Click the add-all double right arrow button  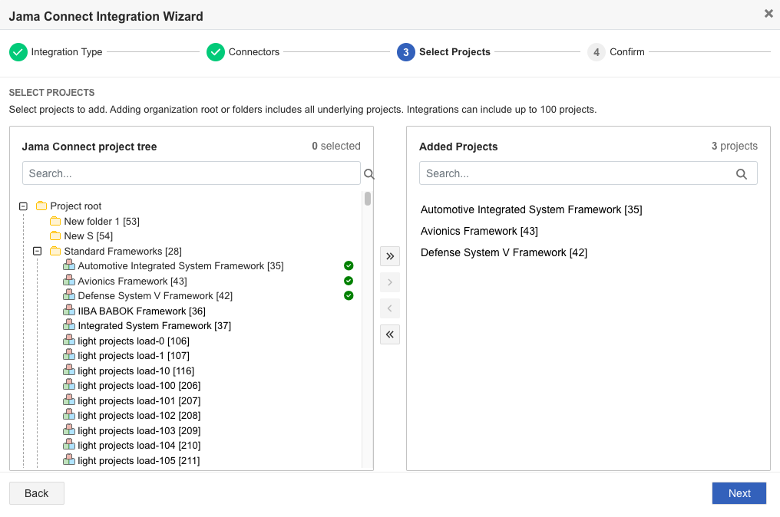click(390, 256)
